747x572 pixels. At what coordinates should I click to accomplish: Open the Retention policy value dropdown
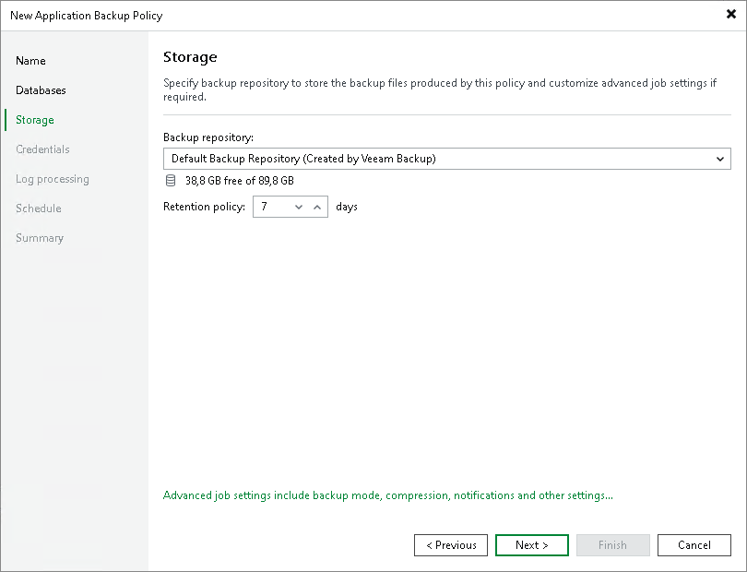[x=297, y=207]
